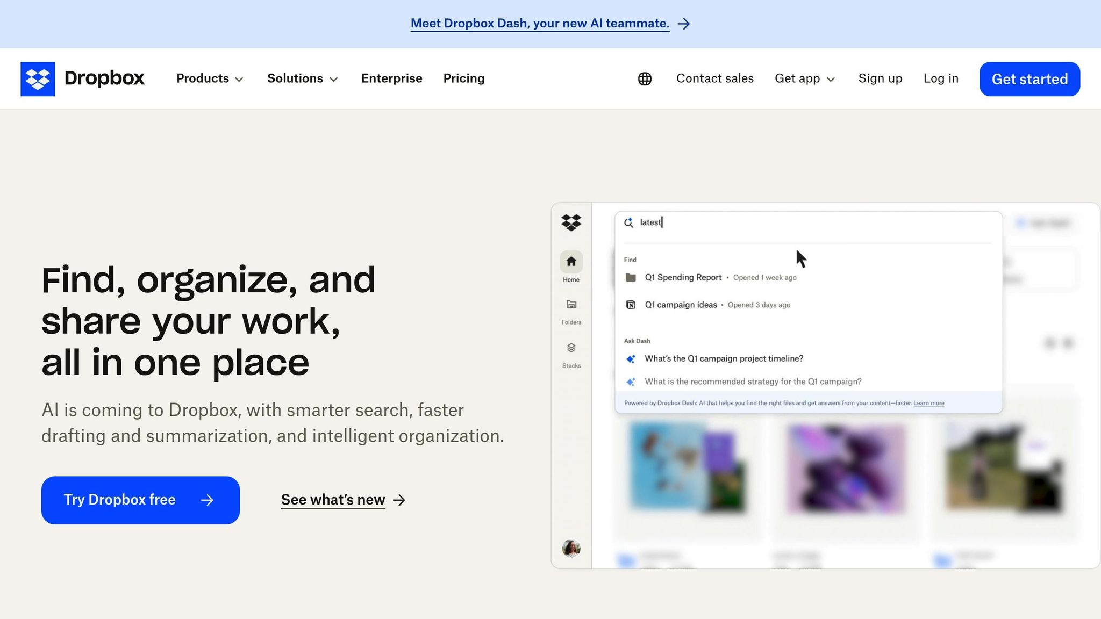Click Learn more about Dropbox Dash
This screenshot has width=1101, height=619.
(x=928, y=403)
